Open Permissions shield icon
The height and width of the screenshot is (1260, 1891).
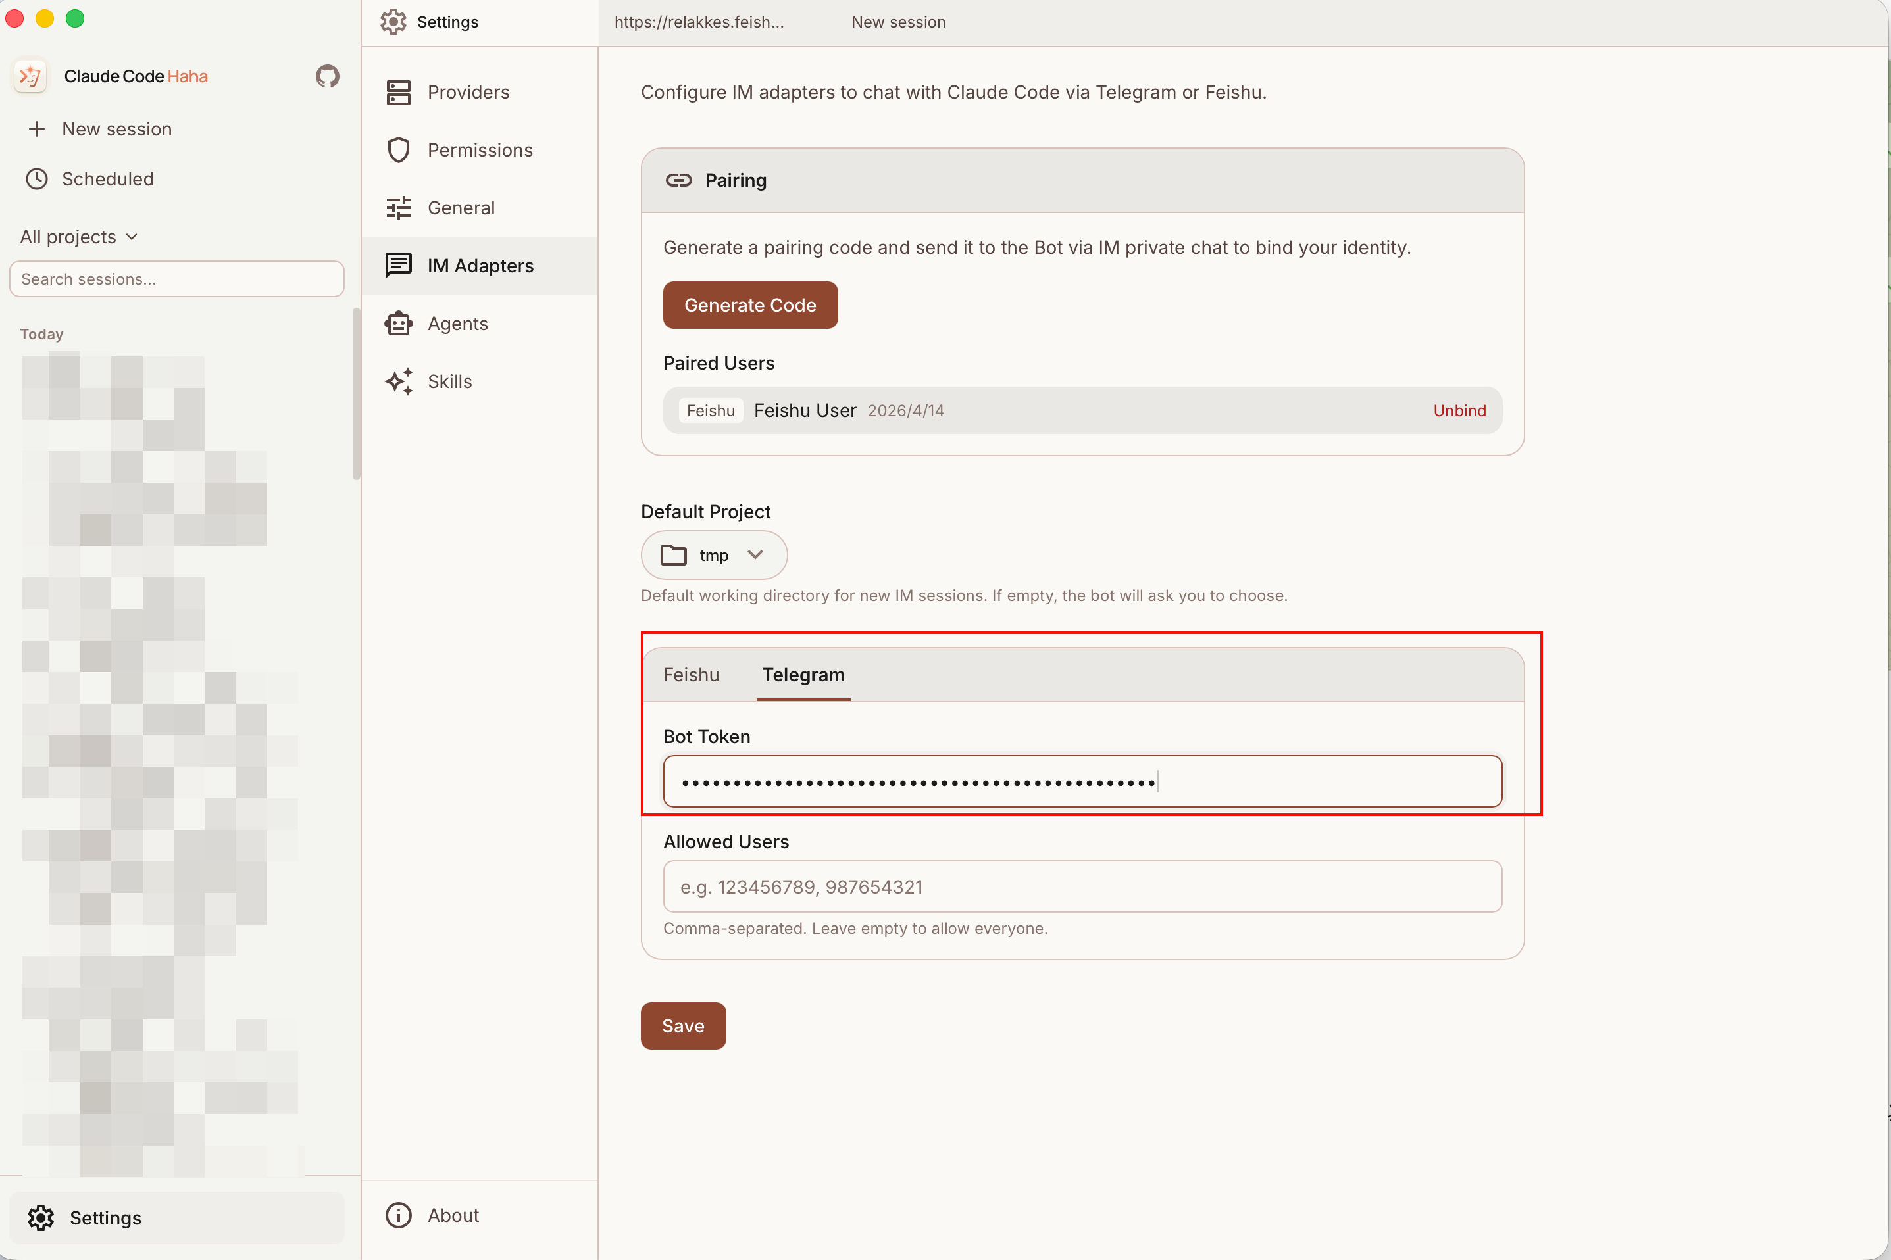coord(399,151)
